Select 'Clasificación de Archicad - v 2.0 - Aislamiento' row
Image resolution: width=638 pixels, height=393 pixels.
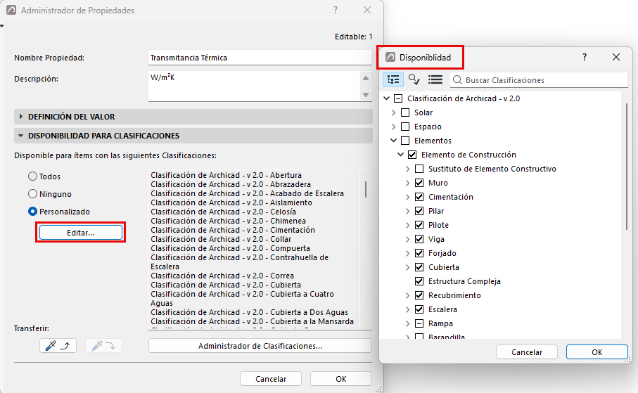point(231,202)
